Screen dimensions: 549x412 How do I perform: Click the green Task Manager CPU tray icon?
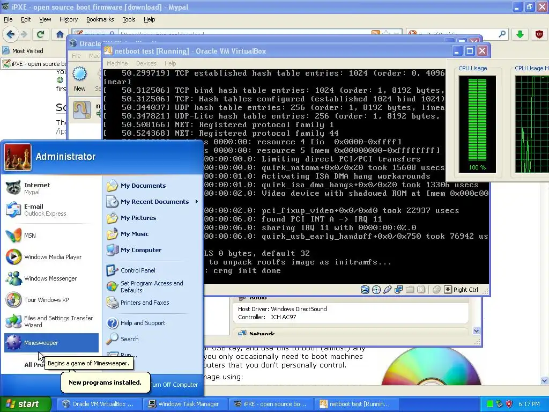pyautogui.click(x=490, y=404)
